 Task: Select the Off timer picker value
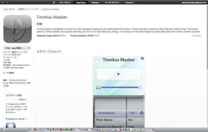132,113
